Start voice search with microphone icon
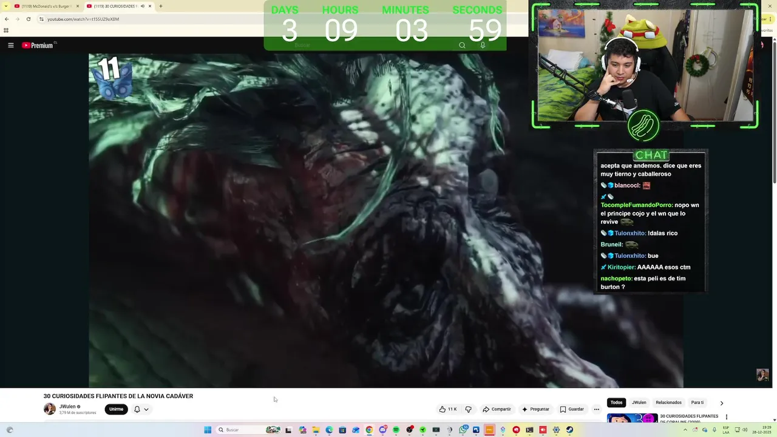777x437 pixels. [x=483, y=45]
